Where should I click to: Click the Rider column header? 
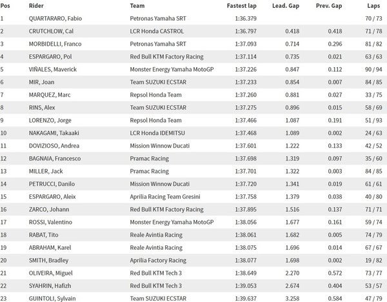click(36, 6)
